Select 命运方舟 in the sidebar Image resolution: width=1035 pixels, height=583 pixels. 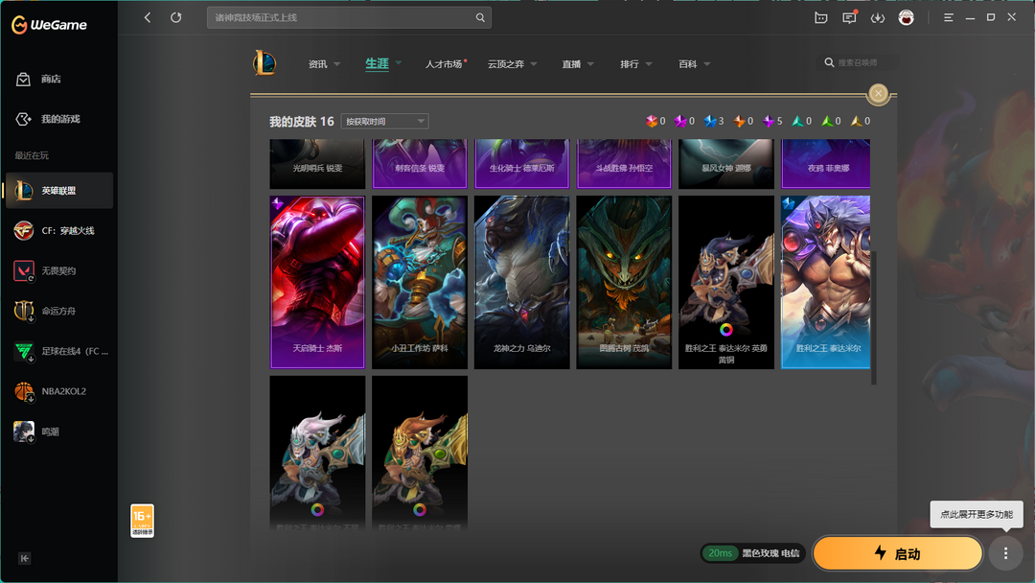pos(59,311)
